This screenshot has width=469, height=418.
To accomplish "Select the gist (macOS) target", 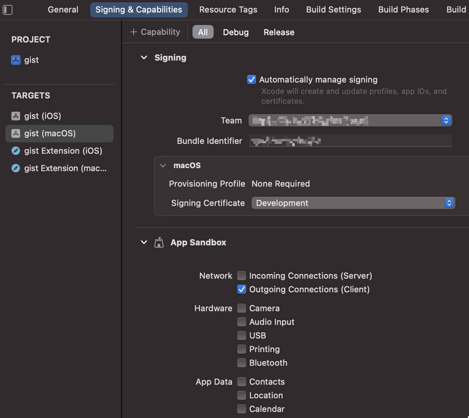I will pyautogui.click(x=59, y=133).
